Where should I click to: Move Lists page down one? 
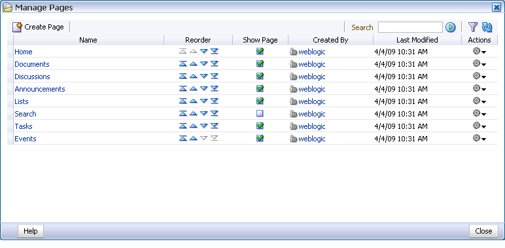pos(204,101)
